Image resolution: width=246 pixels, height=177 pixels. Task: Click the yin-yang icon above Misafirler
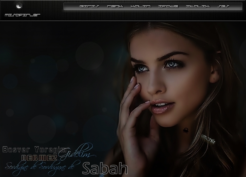19,6
